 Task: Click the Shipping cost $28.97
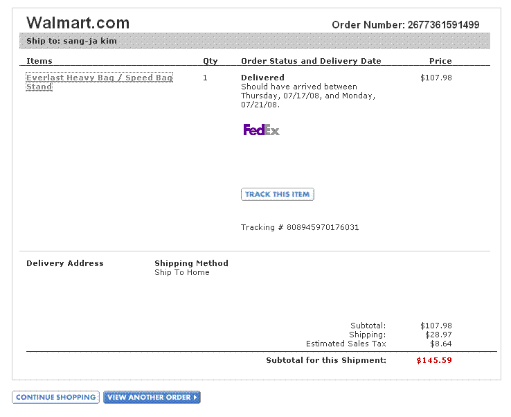click(438, 335)
